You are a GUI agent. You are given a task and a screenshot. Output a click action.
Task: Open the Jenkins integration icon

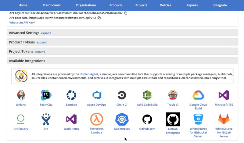pyautogui.click(x=21, y=95)
